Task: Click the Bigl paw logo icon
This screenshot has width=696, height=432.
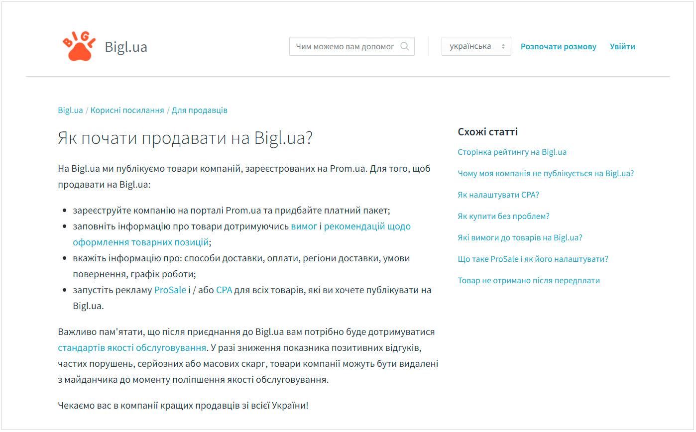Action: pos(78,46)
